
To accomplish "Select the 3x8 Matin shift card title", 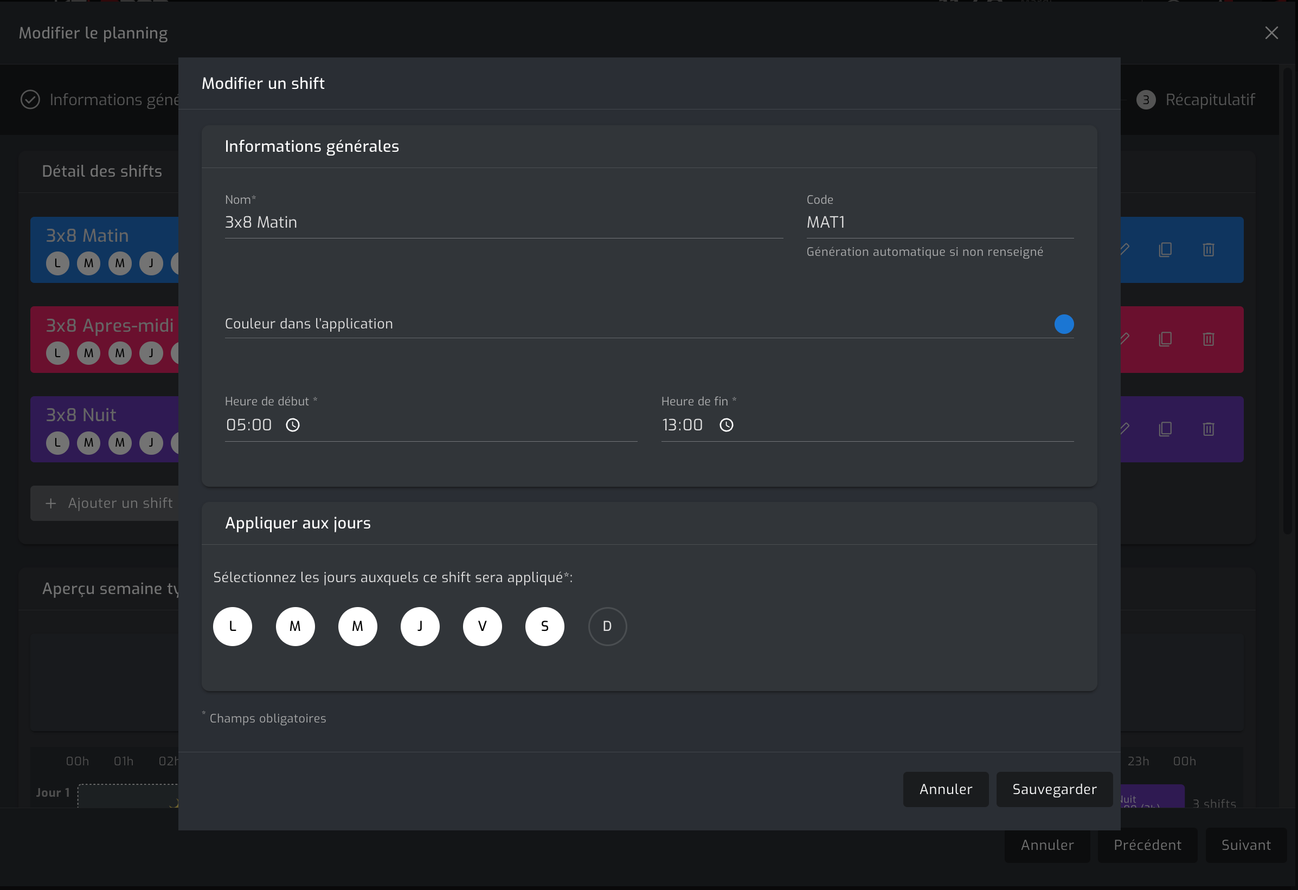I will point(87,235).
